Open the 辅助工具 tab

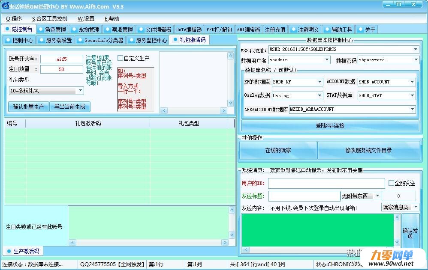coord(338,30)
